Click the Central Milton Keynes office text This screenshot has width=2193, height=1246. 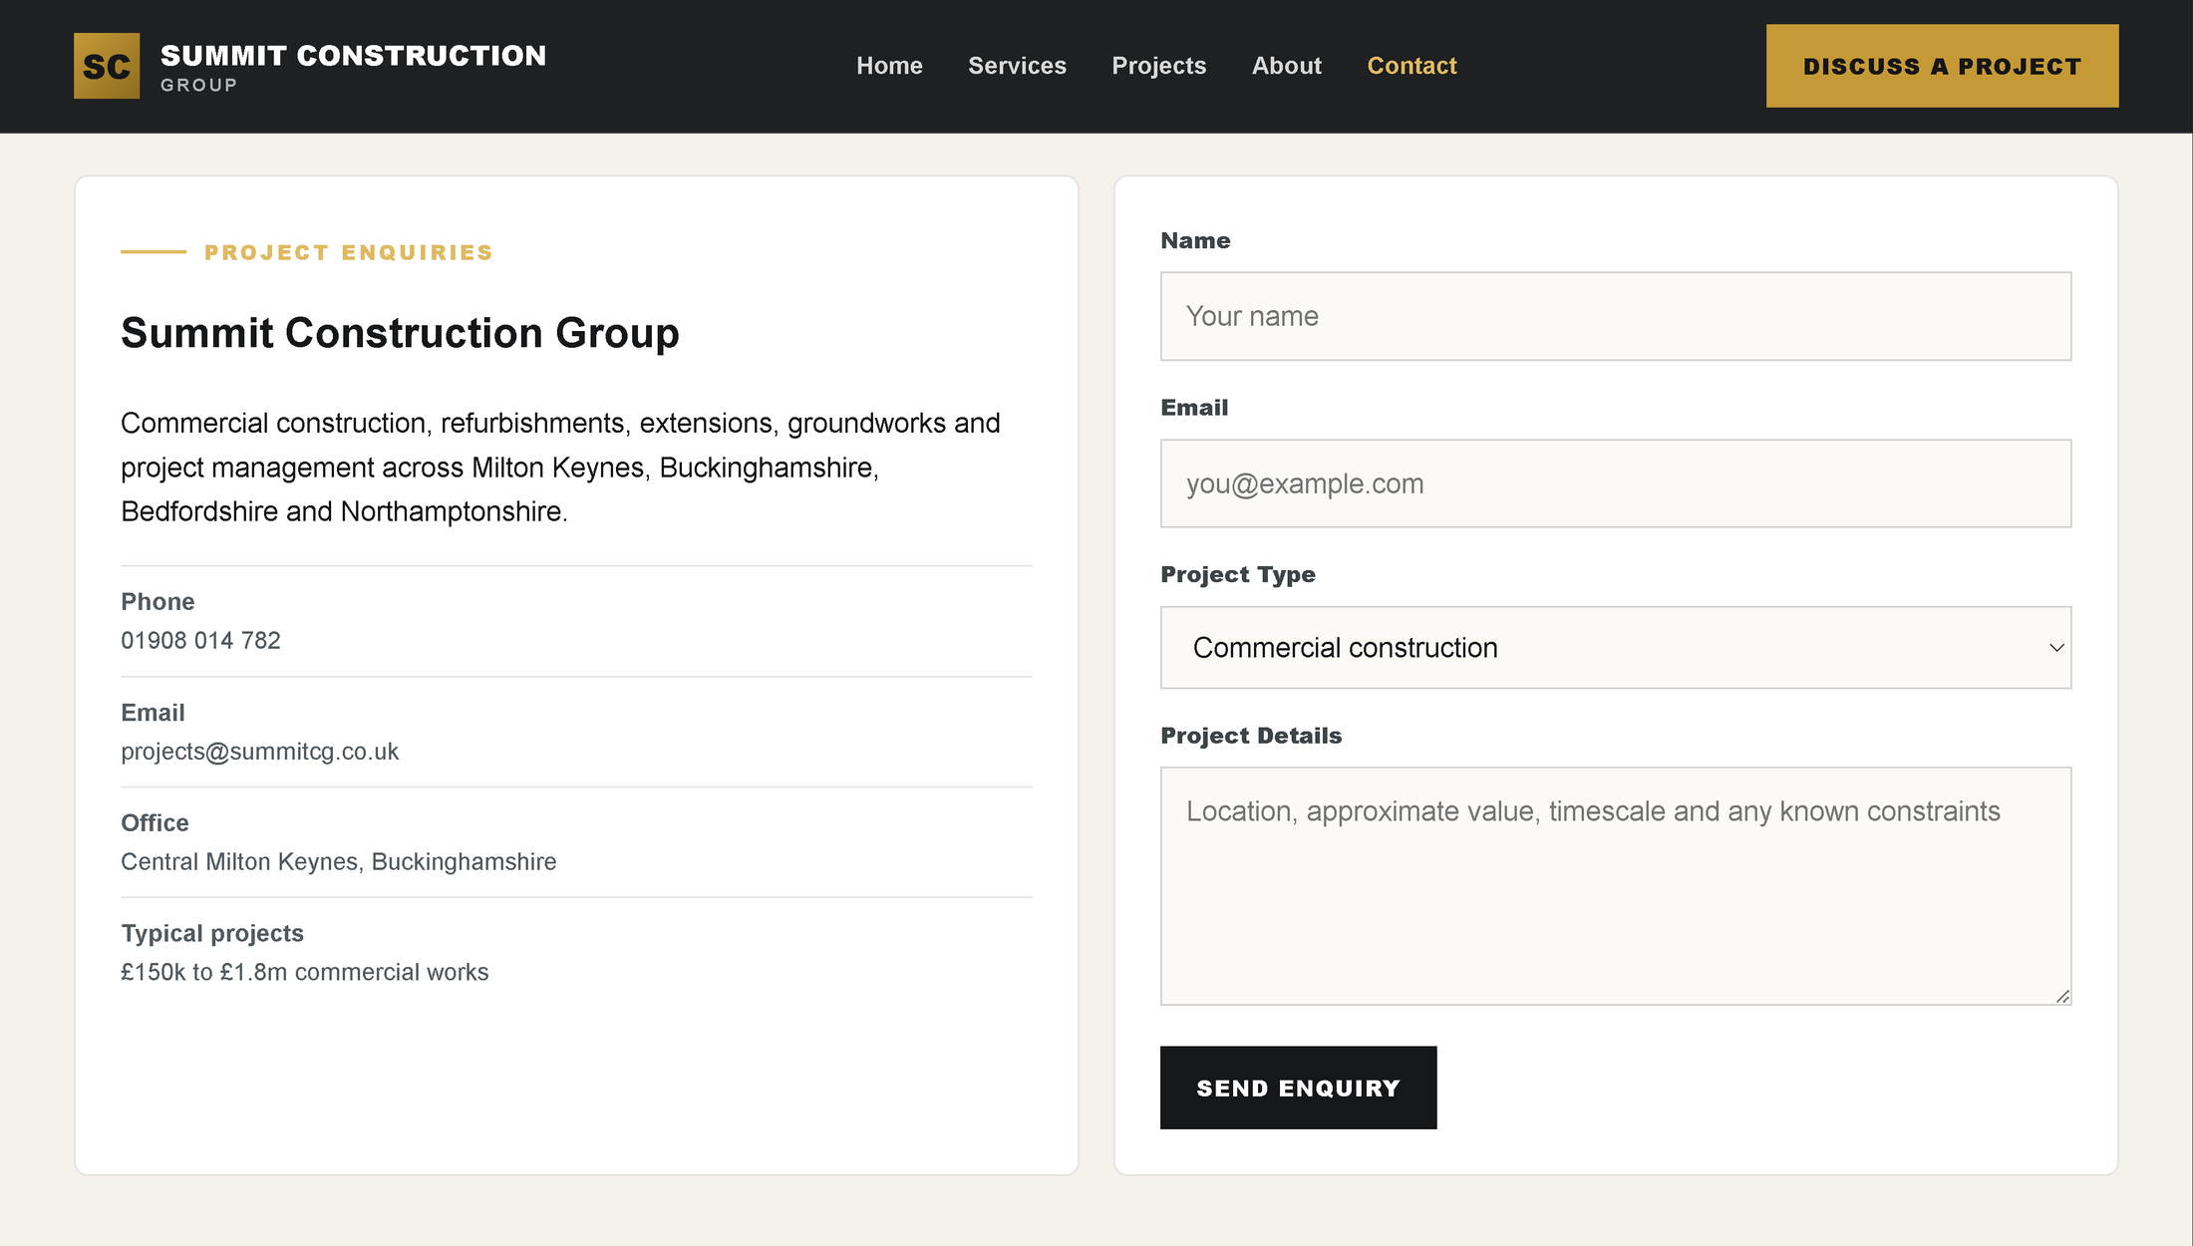coord(338,861)
